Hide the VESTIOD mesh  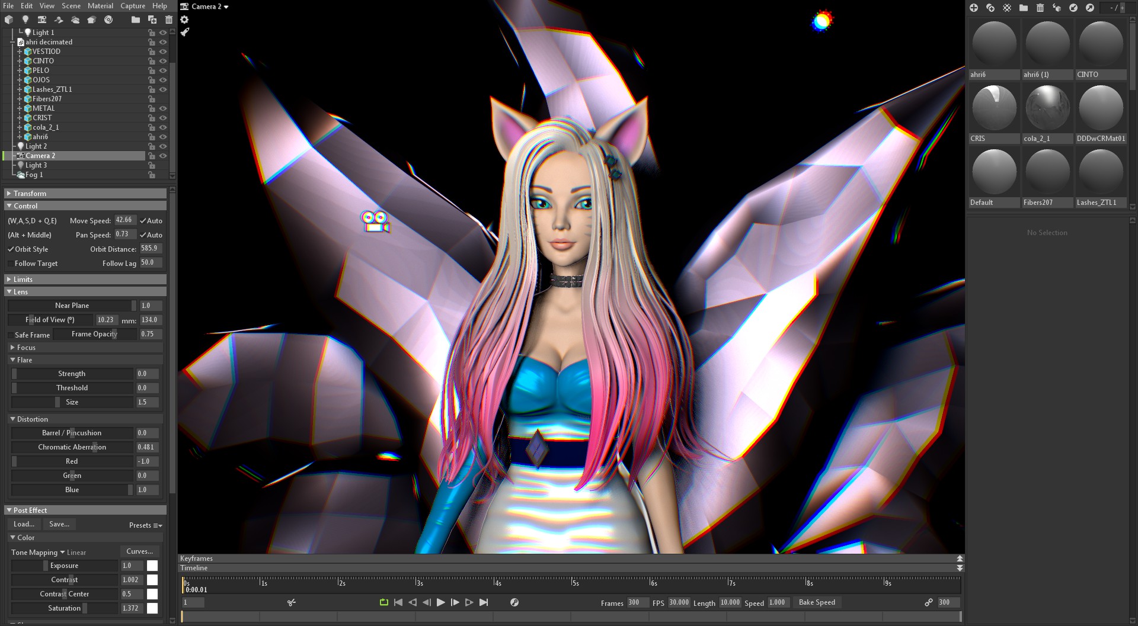(x=163, y=52)
